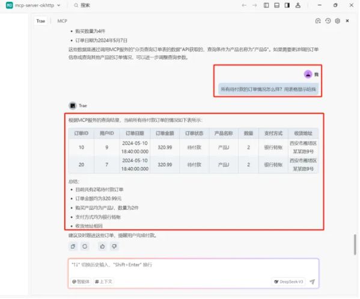
Task: Click the @ agent button
Action: click(x=81, y=282)
